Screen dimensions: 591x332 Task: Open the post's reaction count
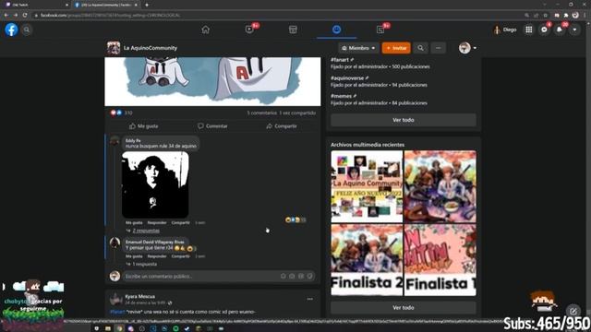[x=121, y=113]
